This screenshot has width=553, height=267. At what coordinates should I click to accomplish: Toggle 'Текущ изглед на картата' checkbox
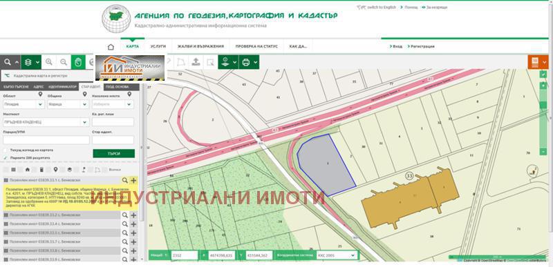[x=6, y=150]
